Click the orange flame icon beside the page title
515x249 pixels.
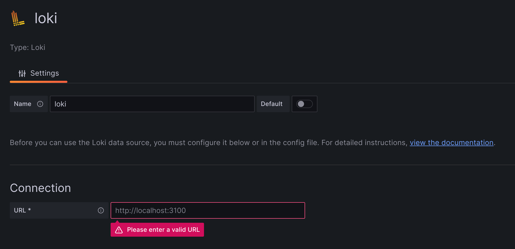tap(17, 18)
